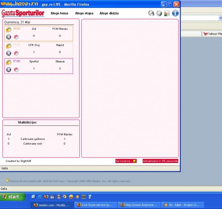This screenshot has width=222, height=209.
Task: Click the Statistici joc heading
Action: (27, 122)
